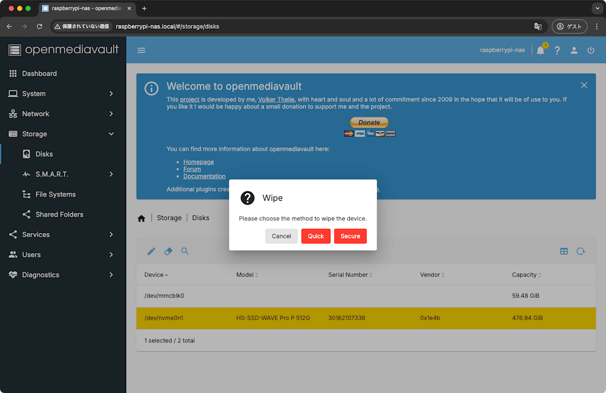Sort by Serial Number column
Viewport: 606px width, 393px height.
tap(350, 275)
